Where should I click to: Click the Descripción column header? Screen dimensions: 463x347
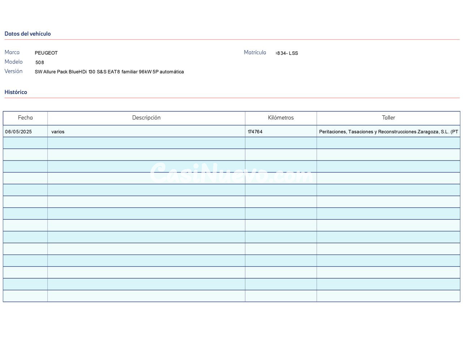pyautogui.click(x=146, y=118)
